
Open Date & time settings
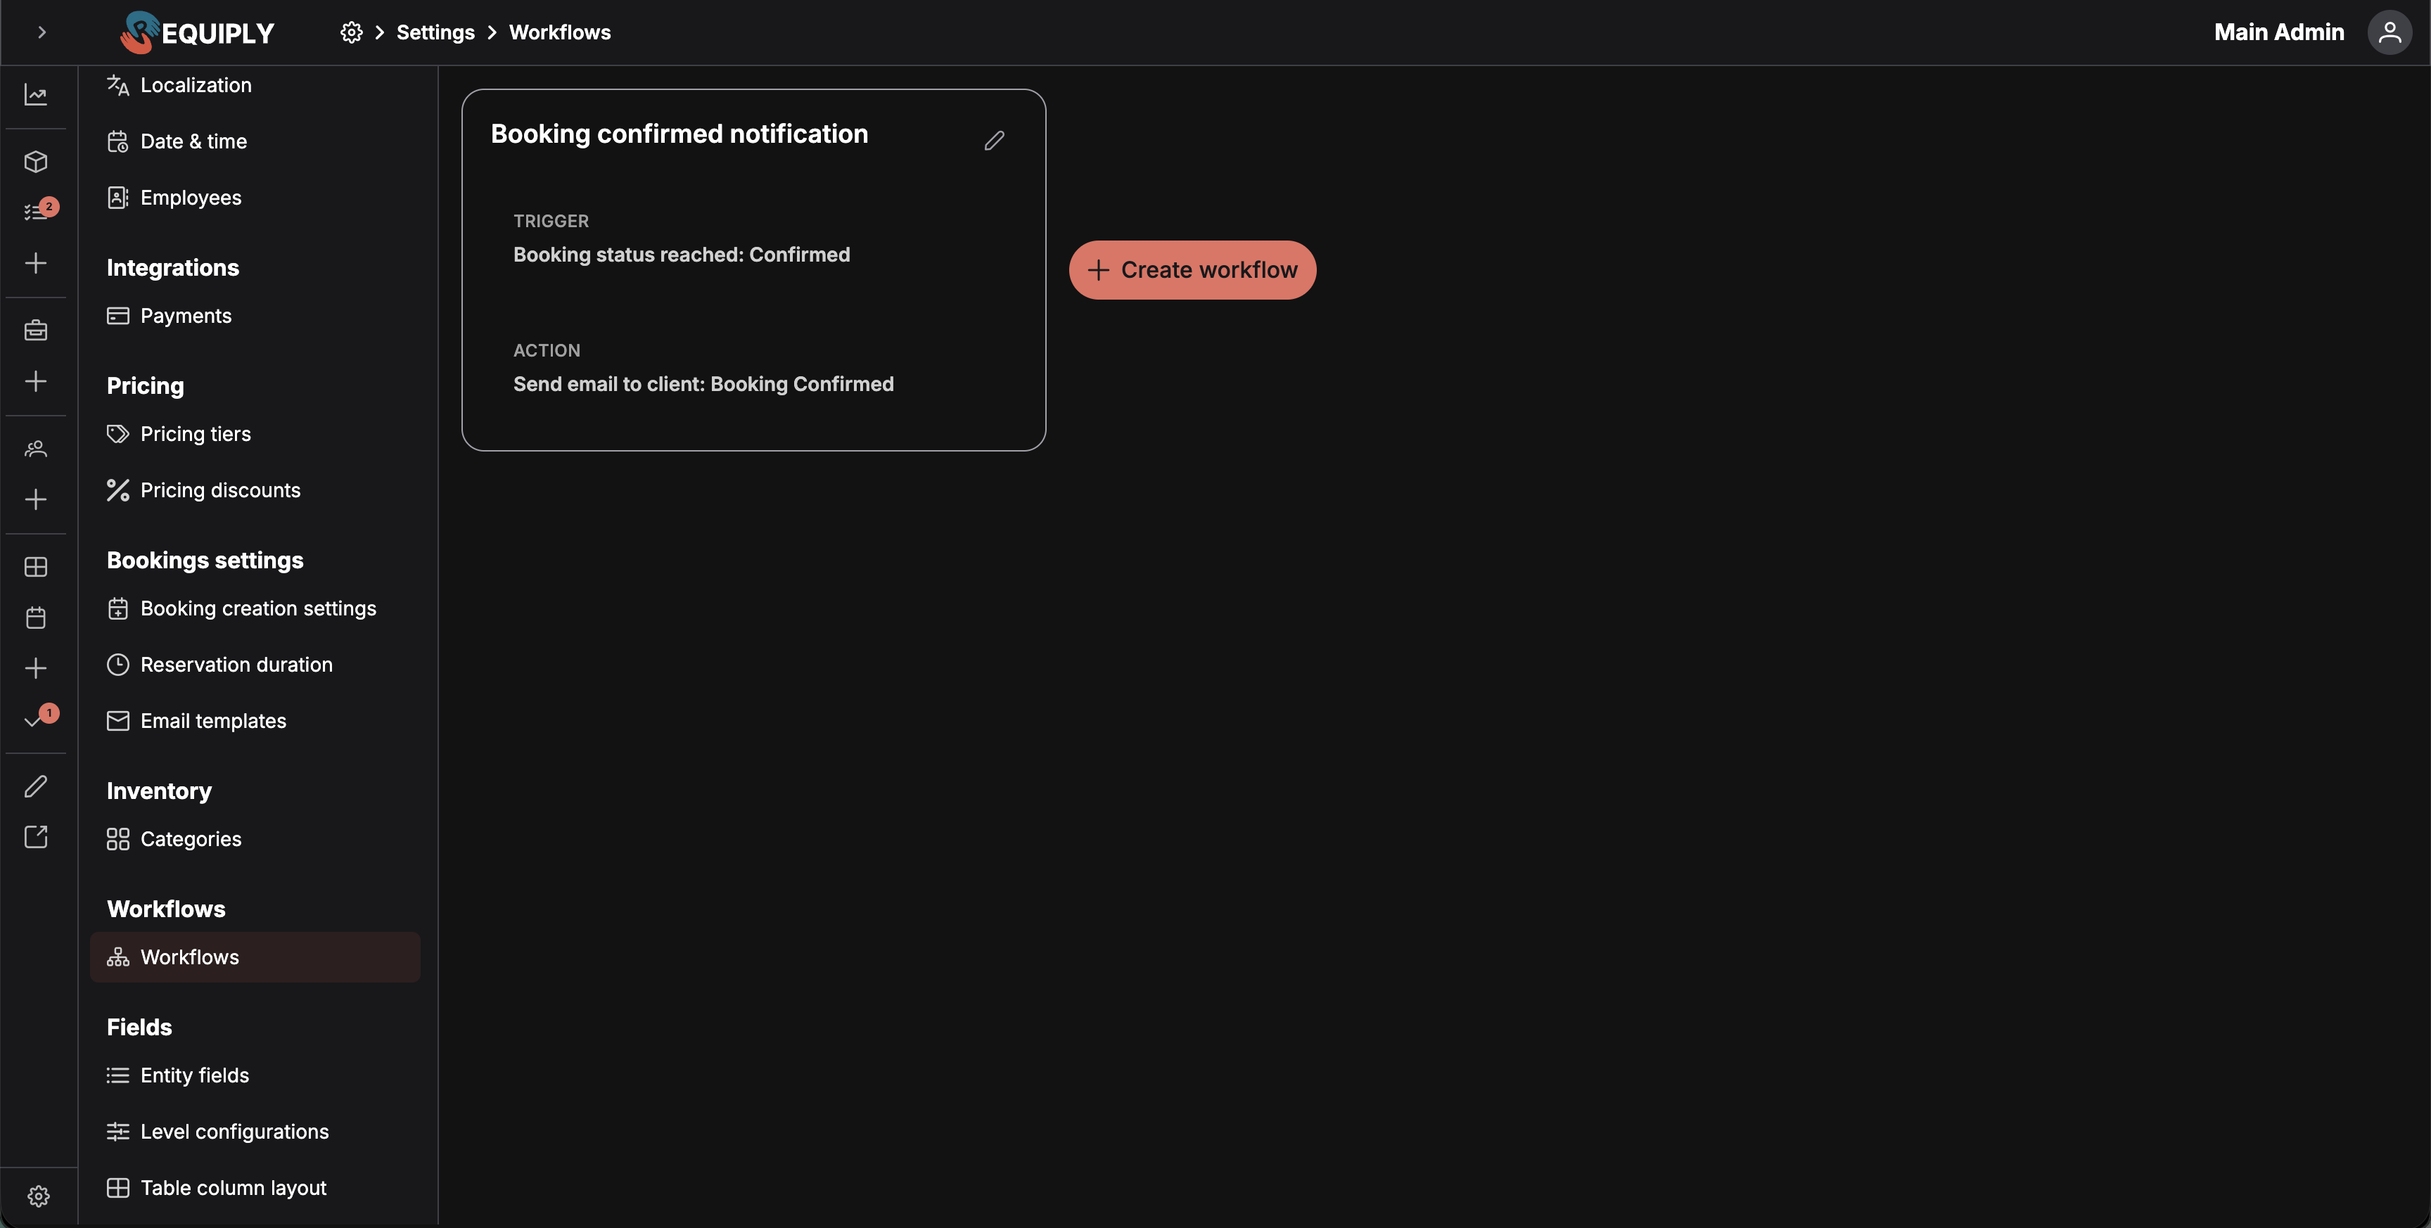click(255, 141)
